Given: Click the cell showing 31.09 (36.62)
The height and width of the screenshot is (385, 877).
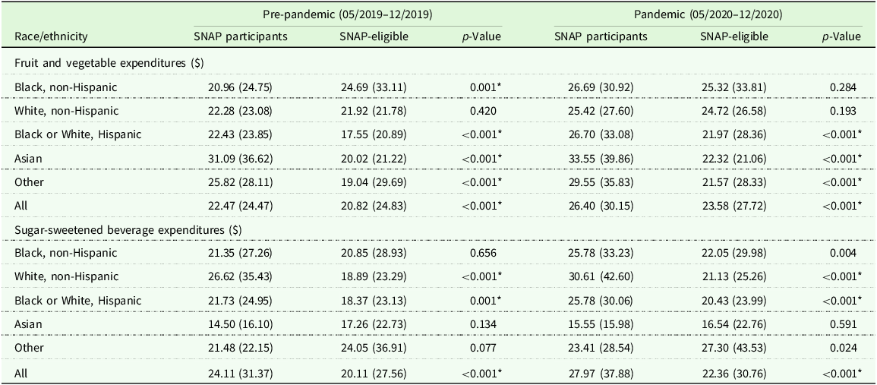Looking at the screenshot, I should click(240, 159).
